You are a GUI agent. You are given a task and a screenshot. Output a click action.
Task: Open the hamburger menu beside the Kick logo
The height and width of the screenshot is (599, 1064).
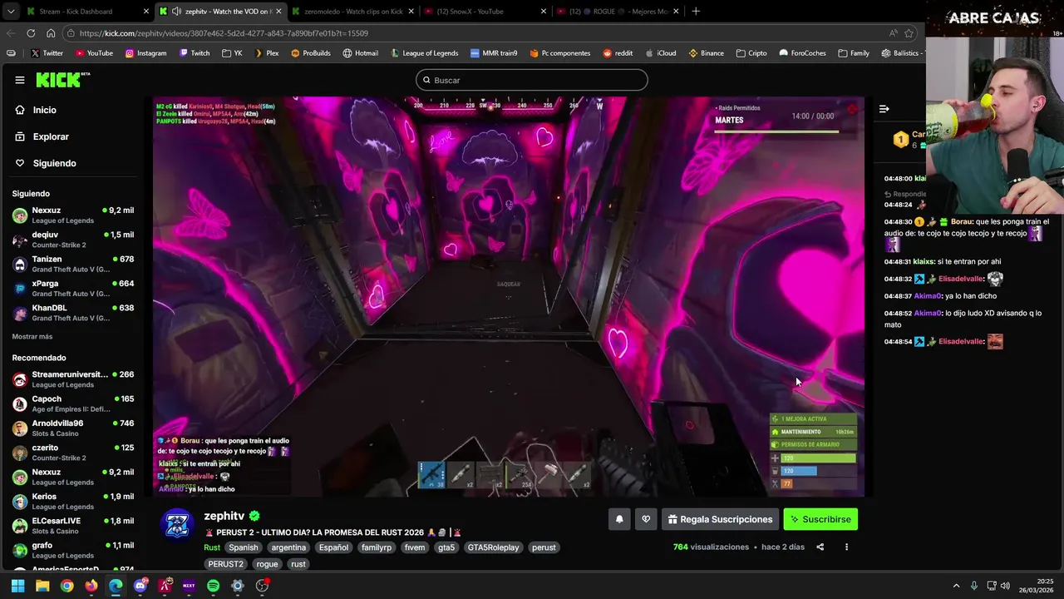coord(20,80)
